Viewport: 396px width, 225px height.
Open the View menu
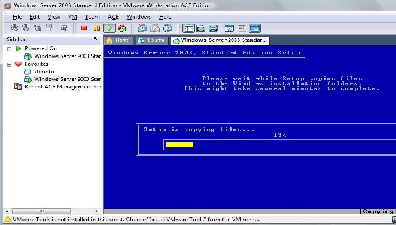[54, 17]
